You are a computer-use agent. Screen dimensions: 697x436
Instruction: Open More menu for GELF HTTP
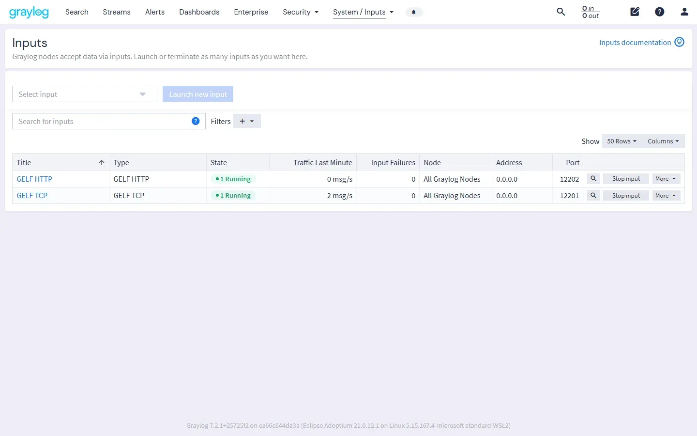click(x=666, y=179)
